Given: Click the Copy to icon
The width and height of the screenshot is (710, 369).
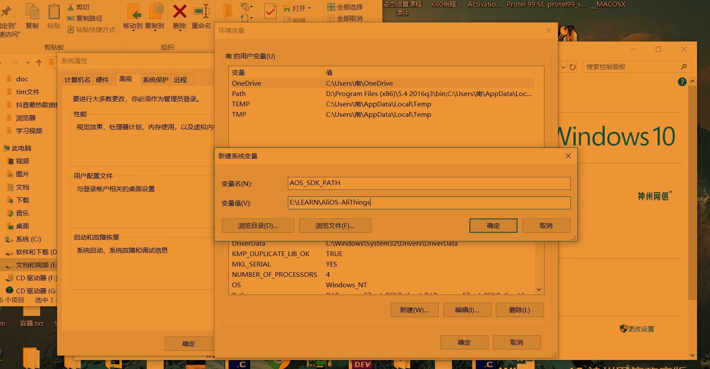Looking at the screenshot, I should [155, 12].
